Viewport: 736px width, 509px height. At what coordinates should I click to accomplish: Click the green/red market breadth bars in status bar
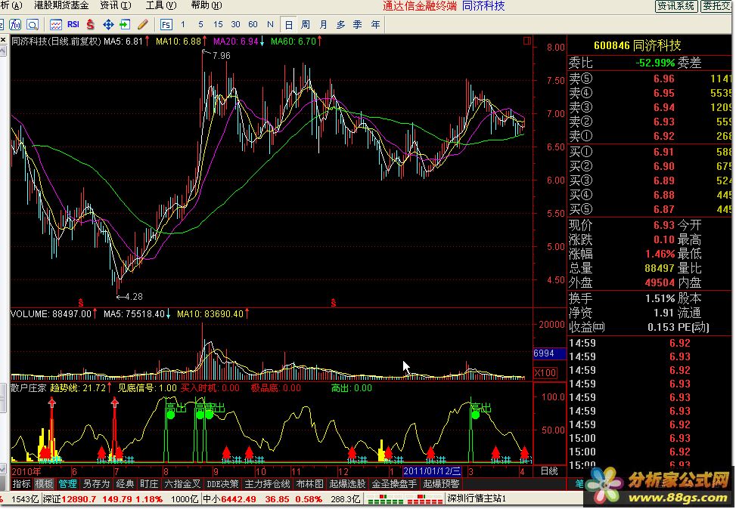tap(405, 498)
